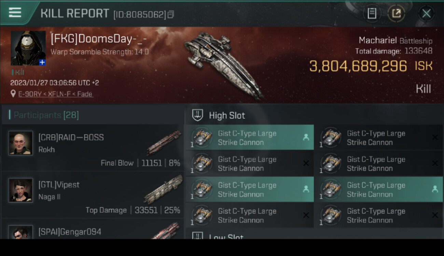
Task: Toggle dropped marker on third-row right cannon
Action: 435,189
